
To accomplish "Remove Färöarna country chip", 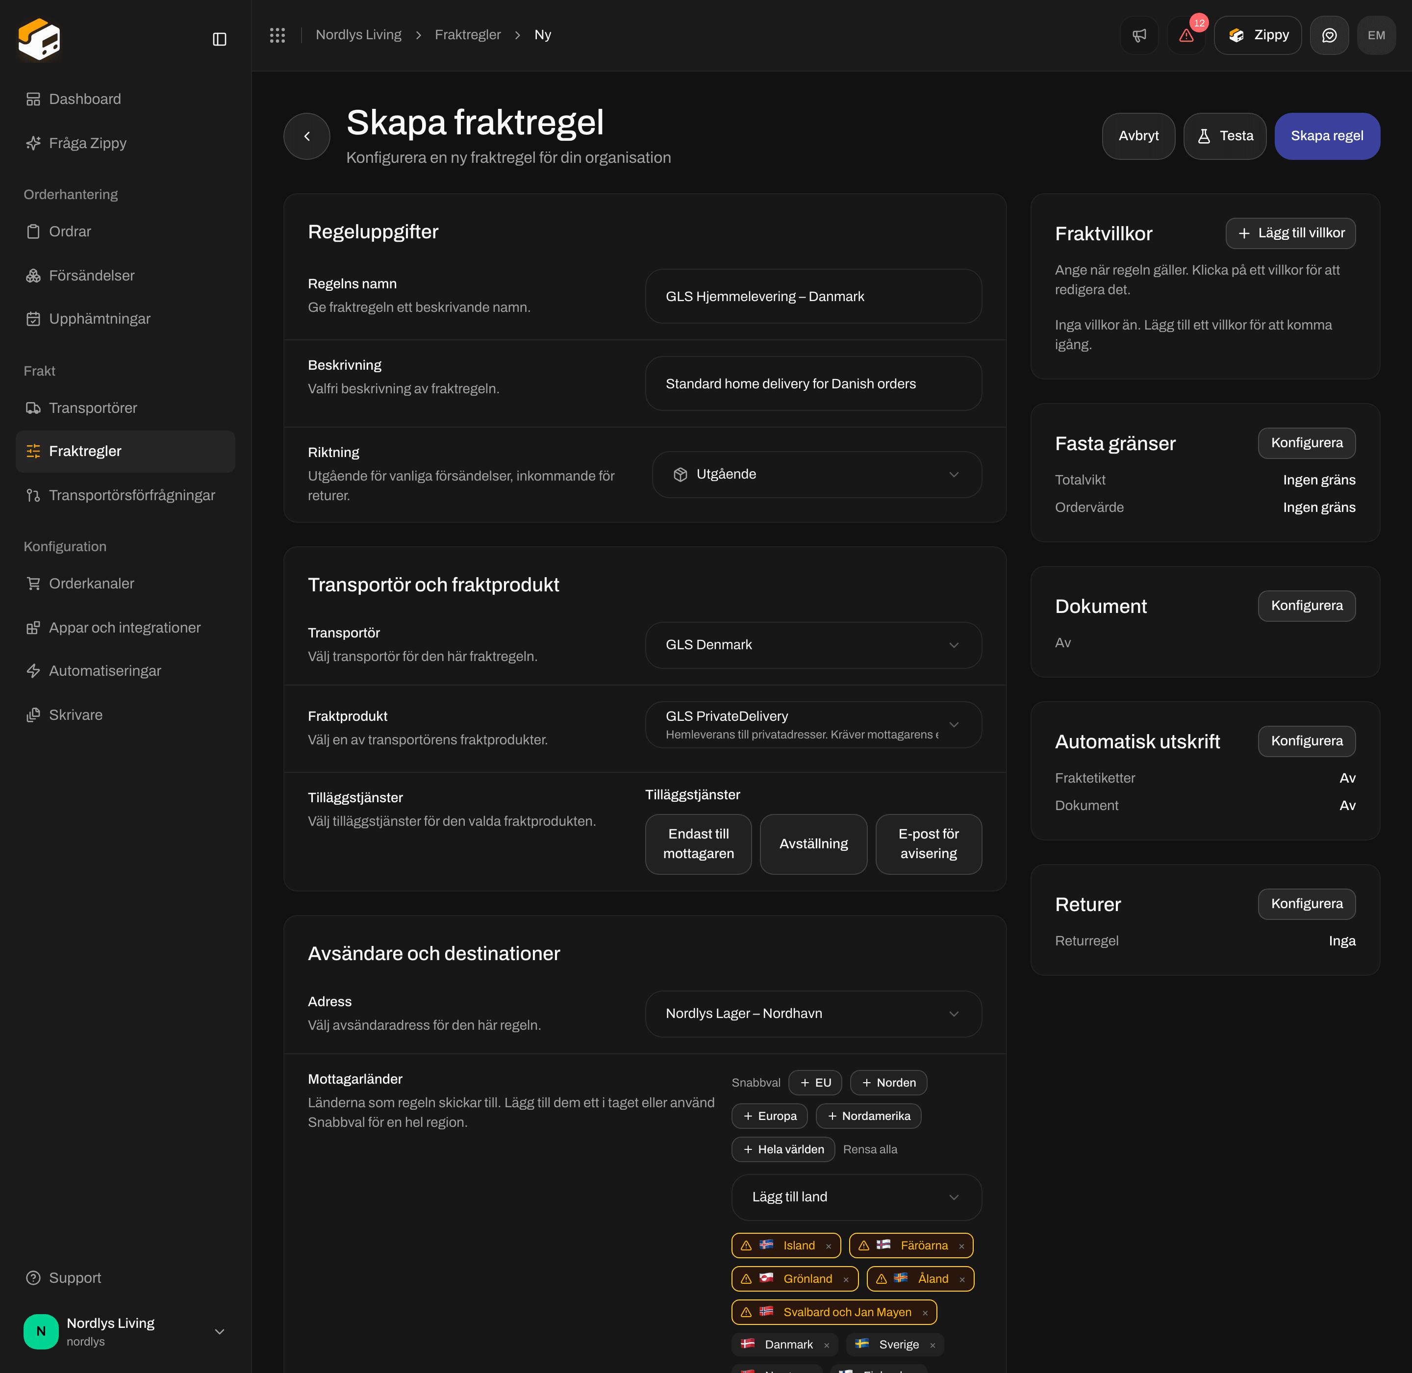I will 961,1246.
